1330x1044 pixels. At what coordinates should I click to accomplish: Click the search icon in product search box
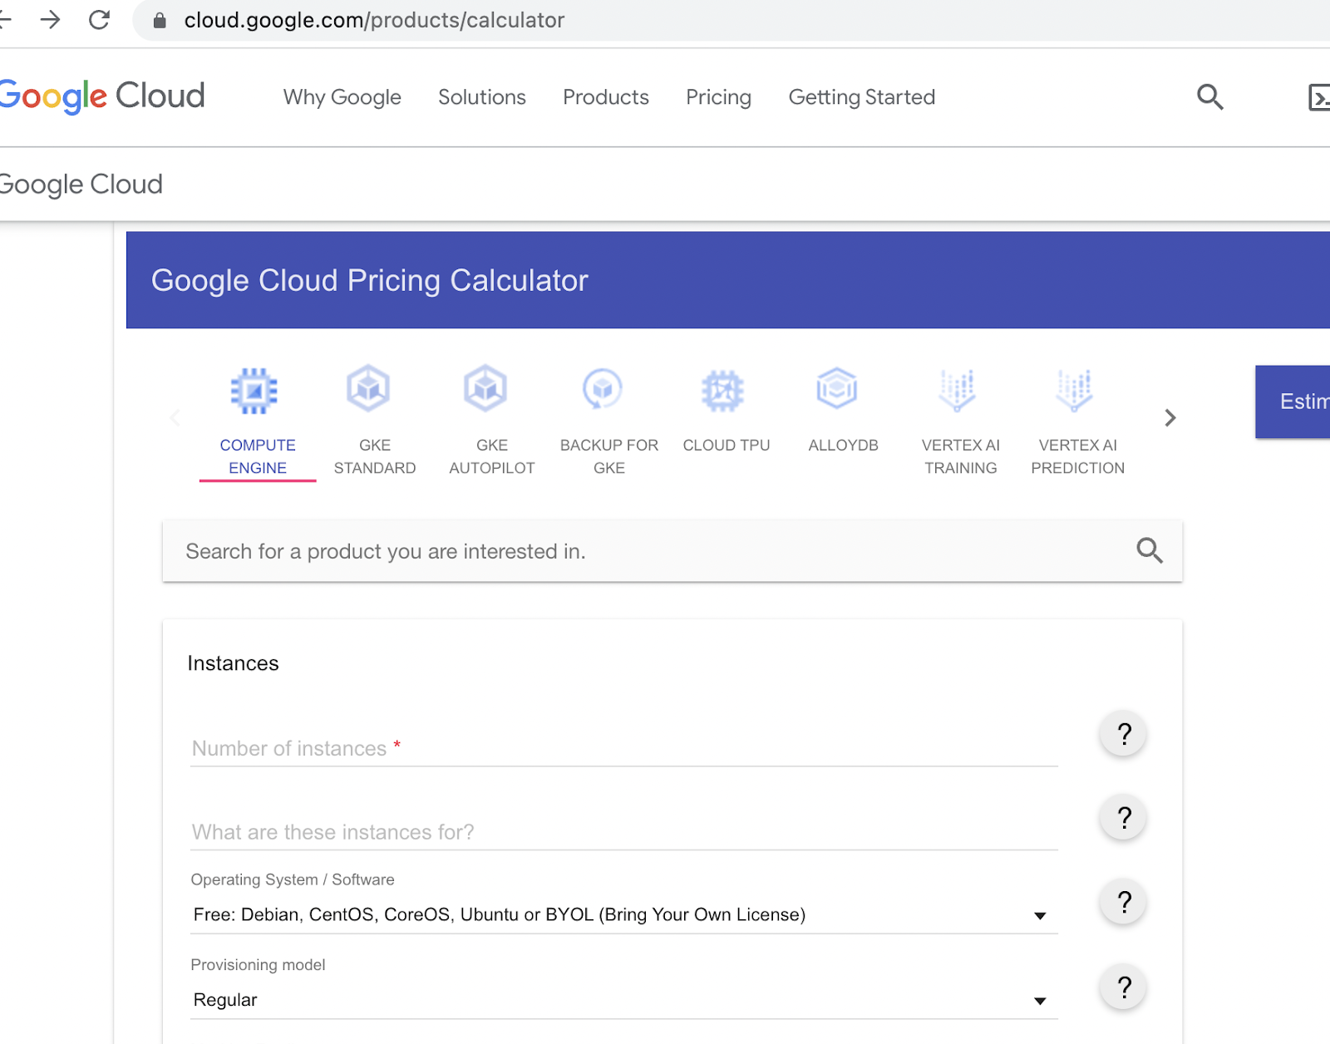(1150, 550)
